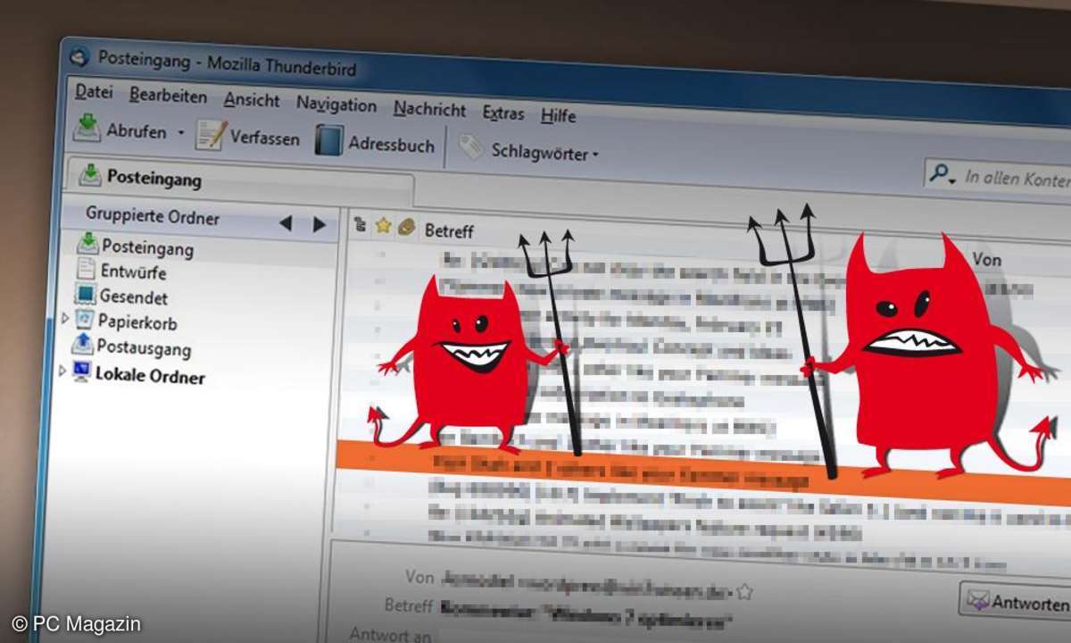
Task: Open the Adressbuch address book
Action: (x=375, y=143)
